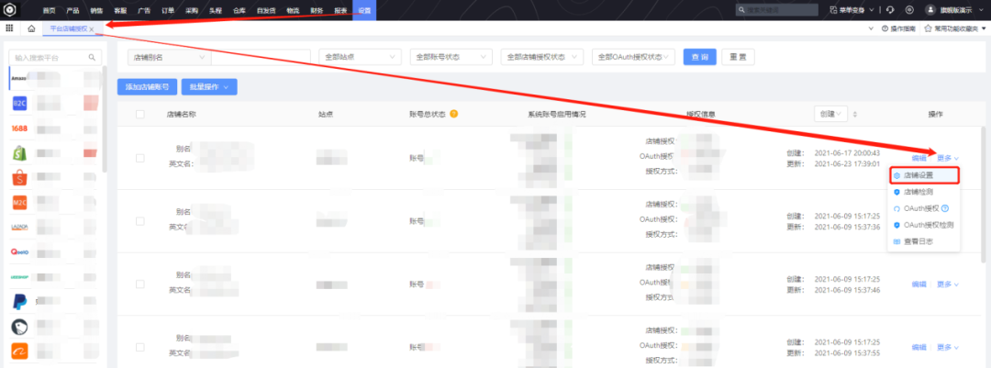
Task: Select the Lazada platform in sidebar
Action: pyautogui.click(x=19, y=227)
